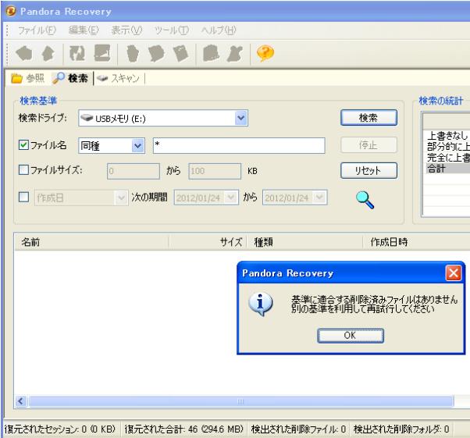Click the リセット reset button
Screen dimensions: 470x438
click(369, 171)
